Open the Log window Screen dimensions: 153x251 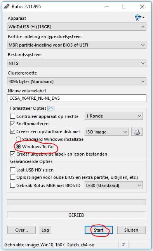[45, 230]
